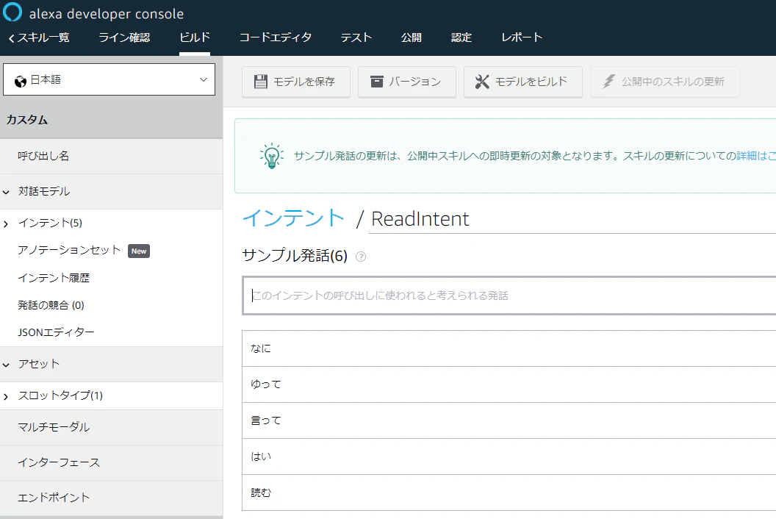This screenshot has height=519, width=776.
Task: Click the build model wrench icon
Action: click(x=482, y=82)
